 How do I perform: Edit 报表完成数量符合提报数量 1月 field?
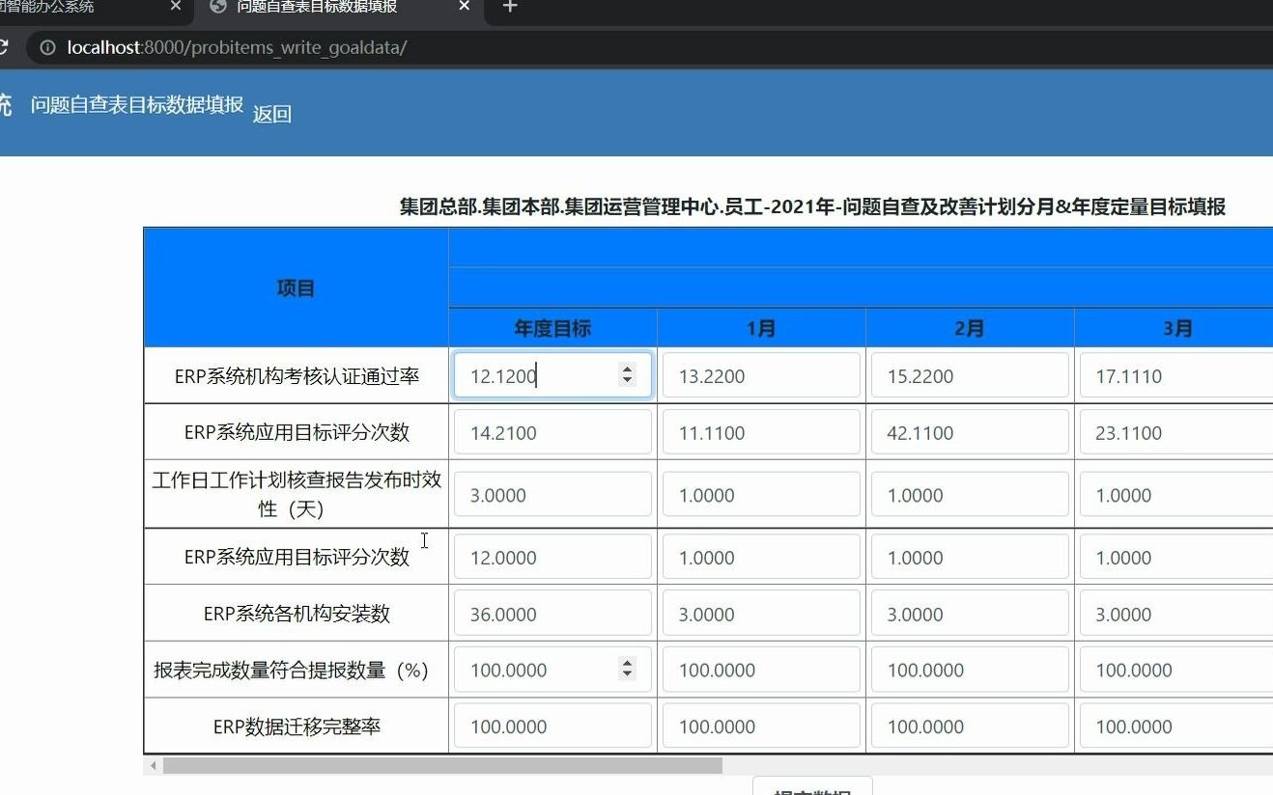point(761,670)
